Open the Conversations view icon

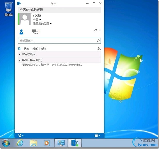pyautogui.click(x=36, y=32)
